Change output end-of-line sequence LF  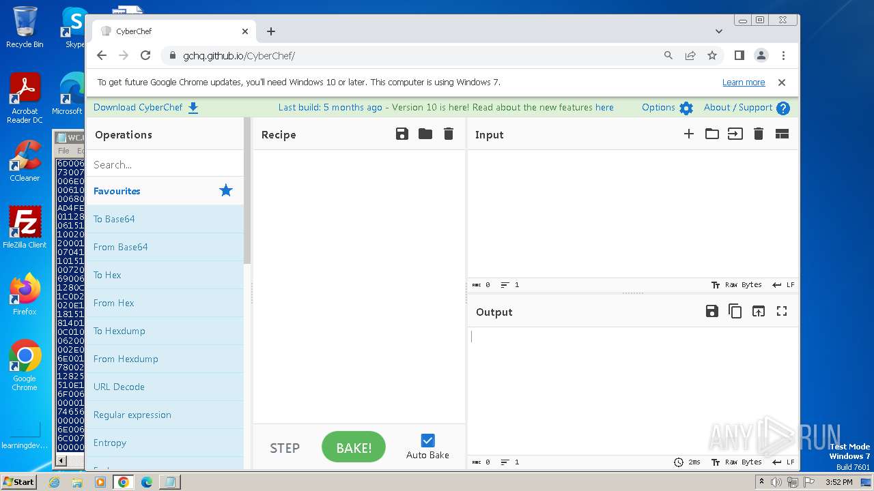[x=783, y=462]
